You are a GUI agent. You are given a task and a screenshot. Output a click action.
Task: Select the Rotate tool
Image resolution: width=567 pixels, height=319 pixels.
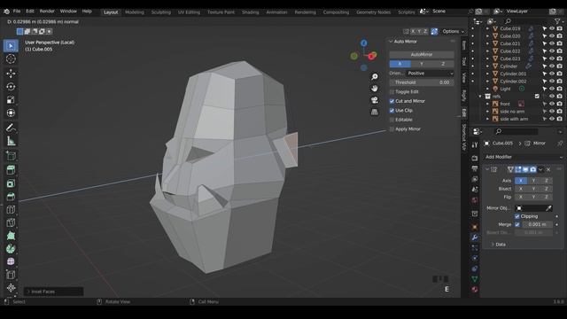(x=11, y=87)
